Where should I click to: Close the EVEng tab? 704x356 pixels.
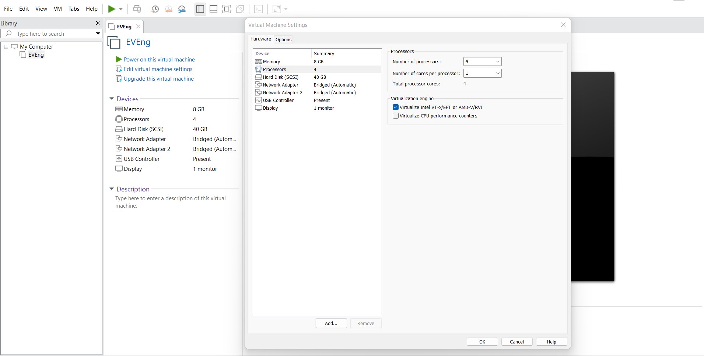[x=138, y=27]
